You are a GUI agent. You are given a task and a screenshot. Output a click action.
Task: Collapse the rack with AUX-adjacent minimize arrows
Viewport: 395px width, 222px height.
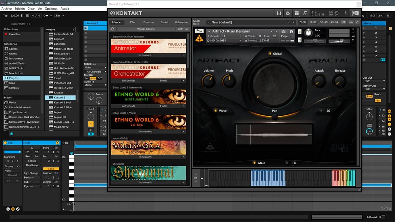tap(357, 22)
